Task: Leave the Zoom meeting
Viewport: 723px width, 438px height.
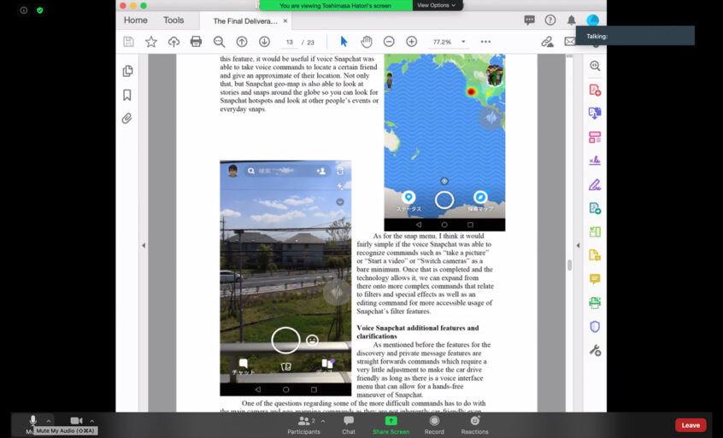Action: click(x=691, y=425)
